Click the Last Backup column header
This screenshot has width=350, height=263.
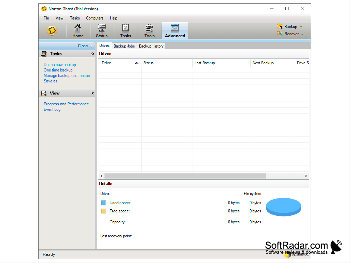coord(221,63)
